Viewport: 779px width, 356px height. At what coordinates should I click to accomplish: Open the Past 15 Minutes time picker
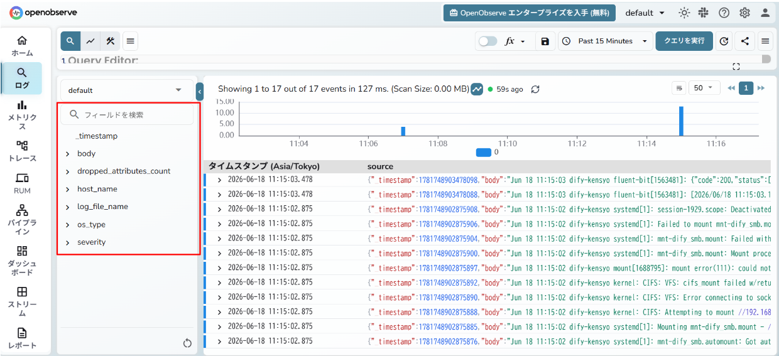tap(606, 41)
